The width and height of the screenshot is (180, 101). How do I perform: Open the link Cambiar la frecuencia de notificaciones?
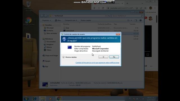coord(97,63)
